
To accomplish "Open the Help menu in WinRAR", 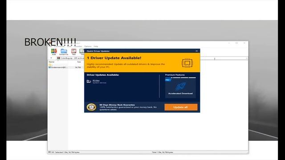I will coord(96,46).
